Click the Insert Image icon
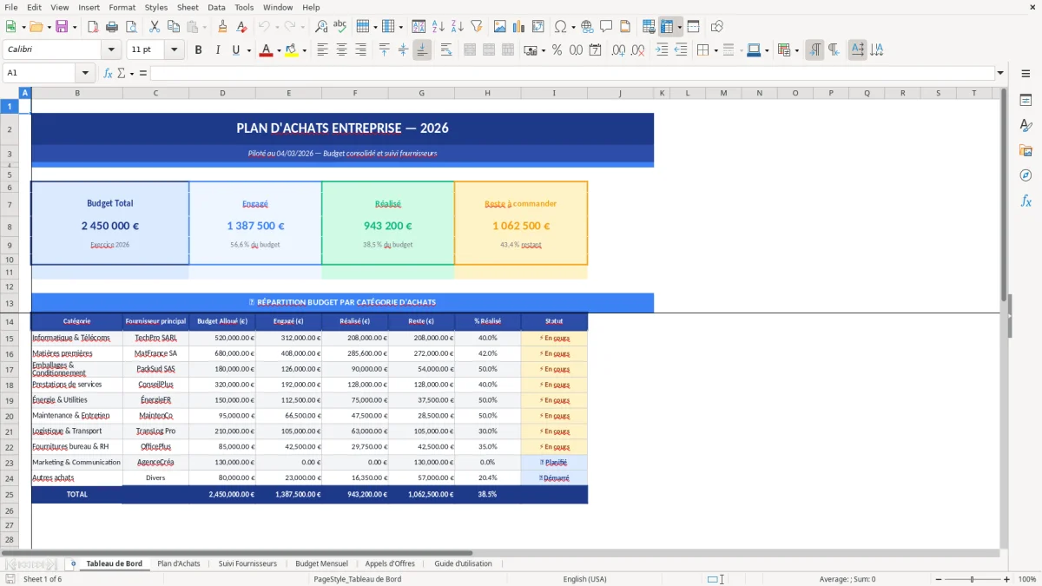 click(x=500, y=27)
